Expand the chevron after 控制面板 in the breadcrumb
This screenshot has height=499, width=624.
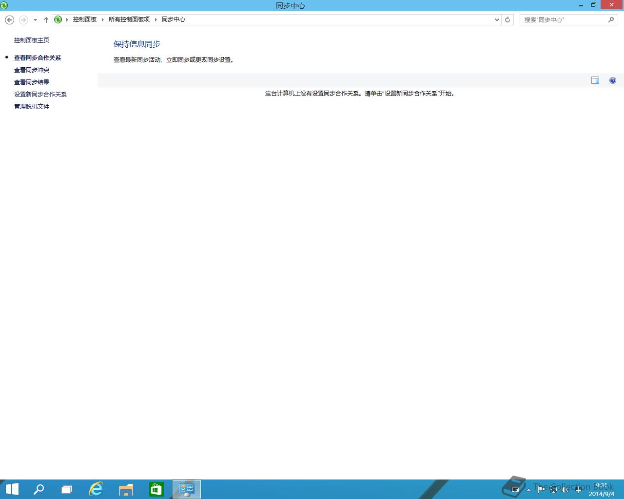(x=103, y=19)
